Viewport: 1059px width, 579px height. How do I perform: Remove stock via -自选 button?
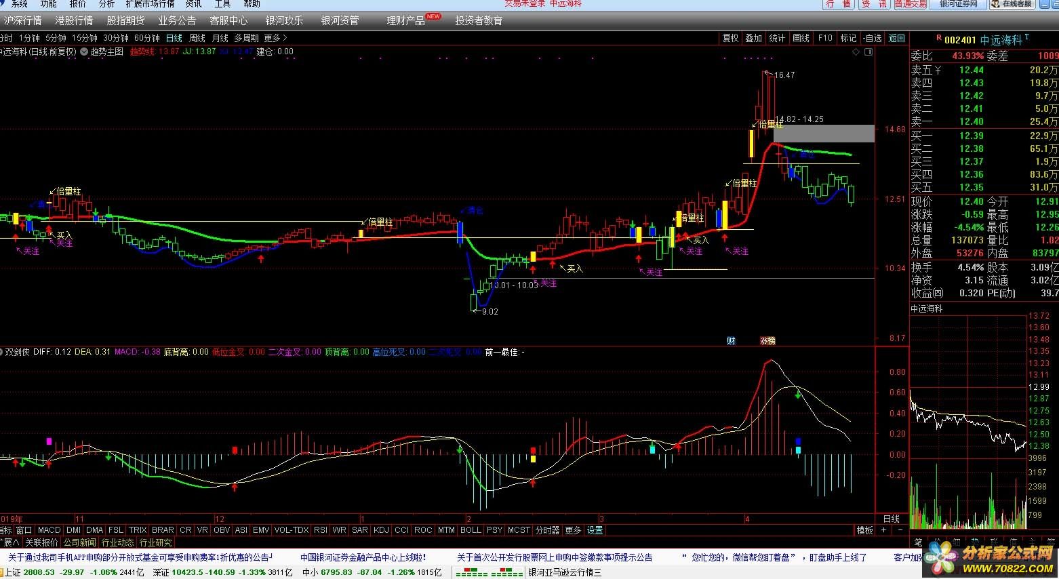(x=873, y=38)
